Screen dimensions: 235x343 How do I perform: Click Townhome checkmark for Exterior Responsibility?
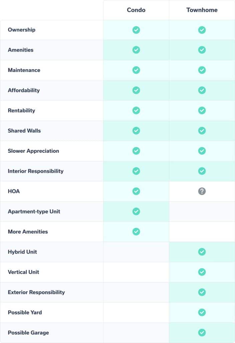pos(202,292)
